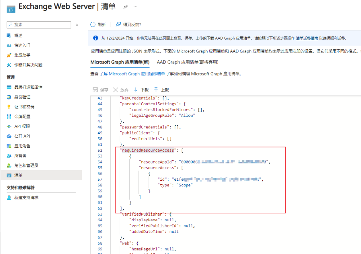This screenshot has width=361, height=254.
Task: Select Microsoft Graph 应用清单(新) tab
Action: [120, 62]
